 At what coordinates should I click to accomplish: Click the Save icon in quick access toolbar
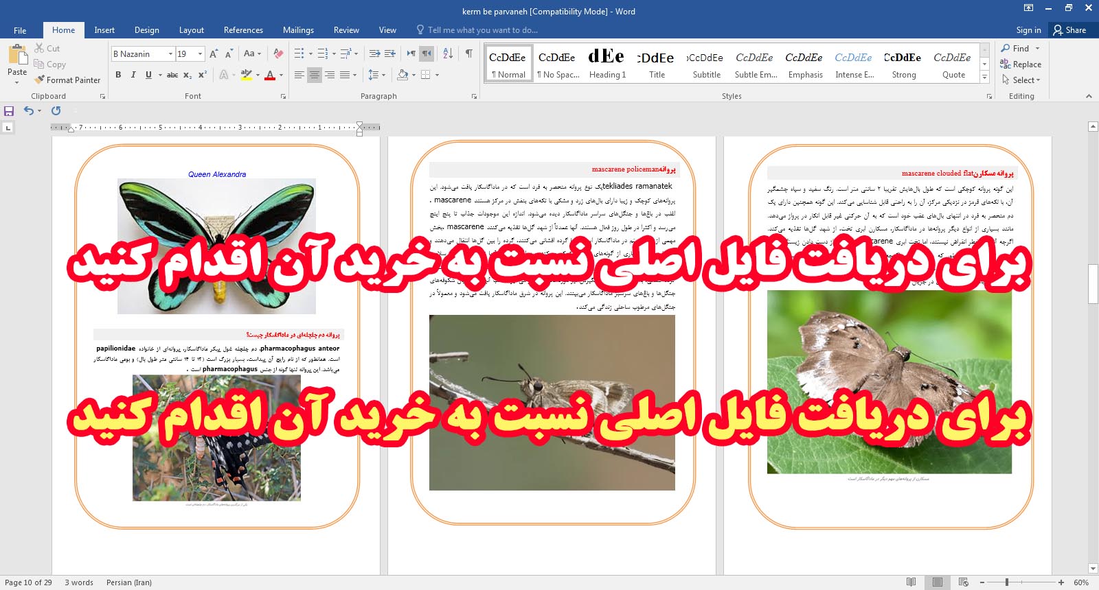click(x=9, y=111)
